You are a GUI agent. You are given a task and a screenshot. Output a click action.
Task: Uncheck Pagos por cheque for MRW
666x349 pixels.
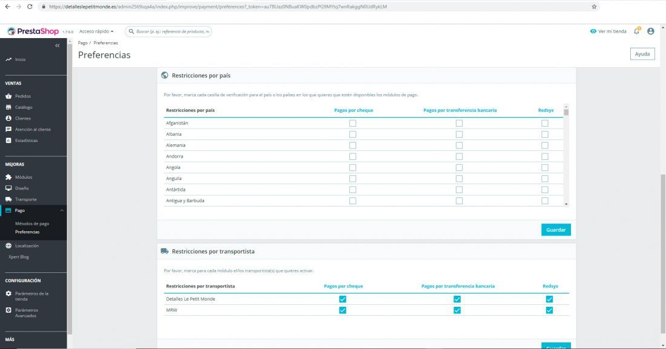[x=343, y=310]
